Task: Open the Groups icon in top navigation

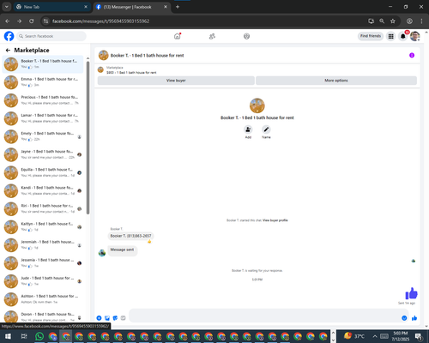Action: (246, 36)
